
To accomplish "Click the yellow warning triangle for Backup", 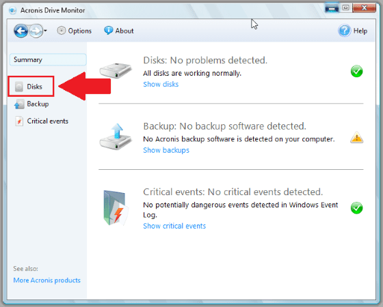I will pos(356,137).
